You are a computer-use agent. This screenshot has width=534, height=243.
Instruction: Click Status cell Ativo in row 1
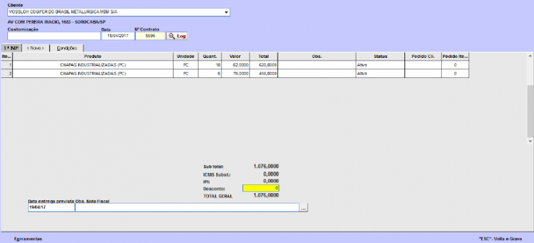click(x=380, y=65)
